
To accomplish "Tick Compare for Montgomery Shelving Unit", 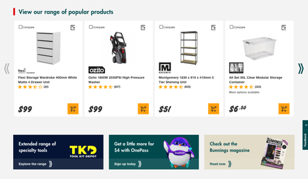I will (161, 27).
